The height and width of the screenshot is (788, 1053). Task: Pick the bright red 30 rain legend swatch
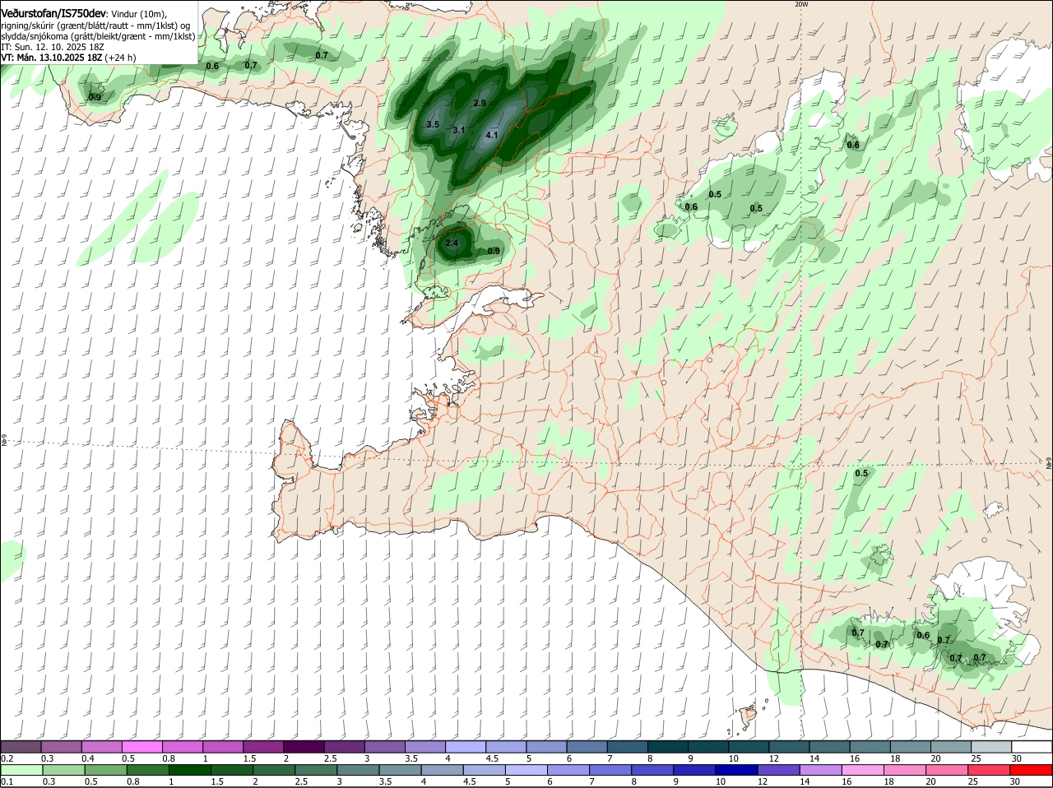click(1031, 770)
